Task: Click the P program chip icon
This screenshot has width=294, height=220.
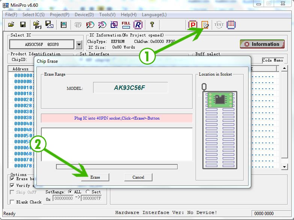Action: 193,24
